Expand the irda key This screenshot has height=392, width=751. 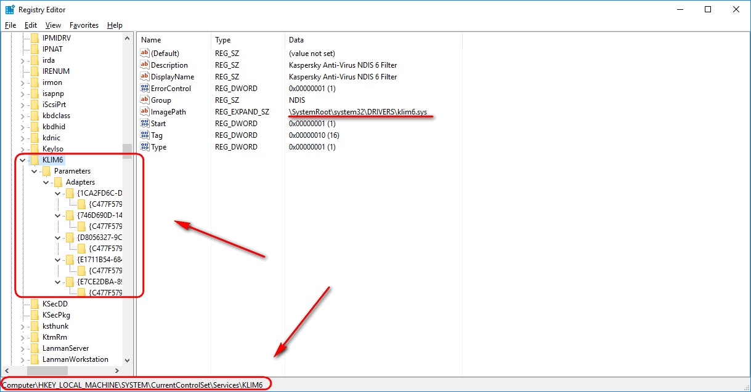pyautogui.click(x=23, y=60)
